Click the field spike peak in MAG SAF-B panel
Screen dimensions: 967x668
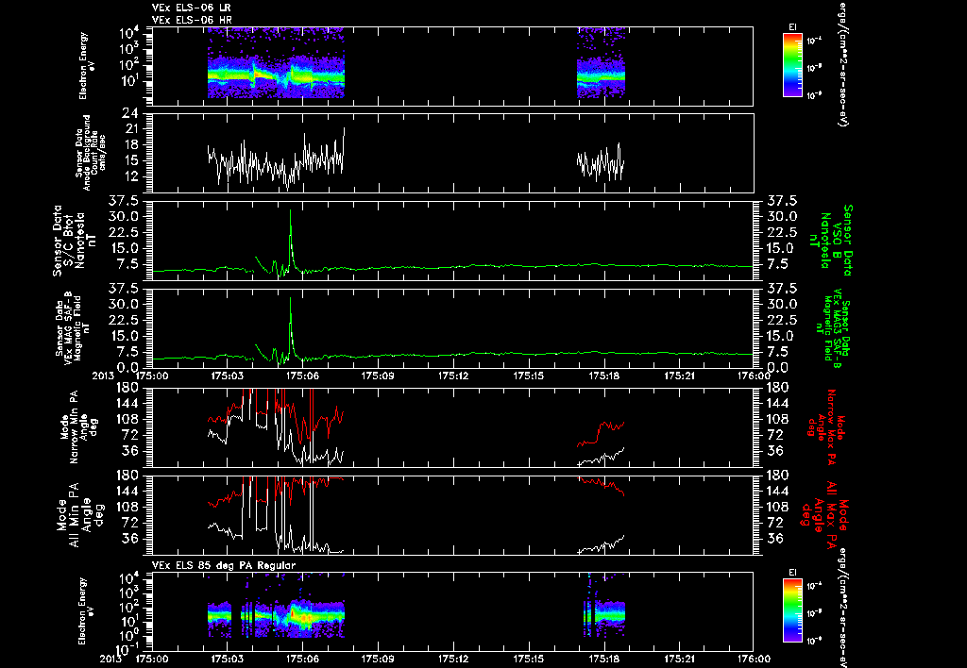click(x=291, y=298)
